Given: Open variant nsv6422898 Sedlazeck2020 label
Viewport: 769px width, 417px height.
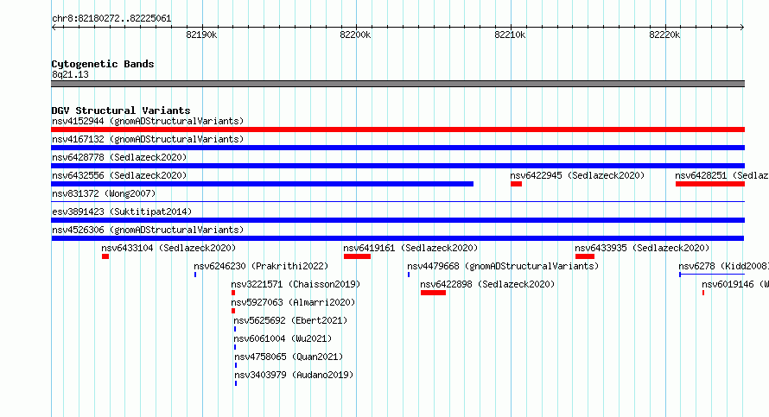Looking at the screenshot, I should (487, 284).
